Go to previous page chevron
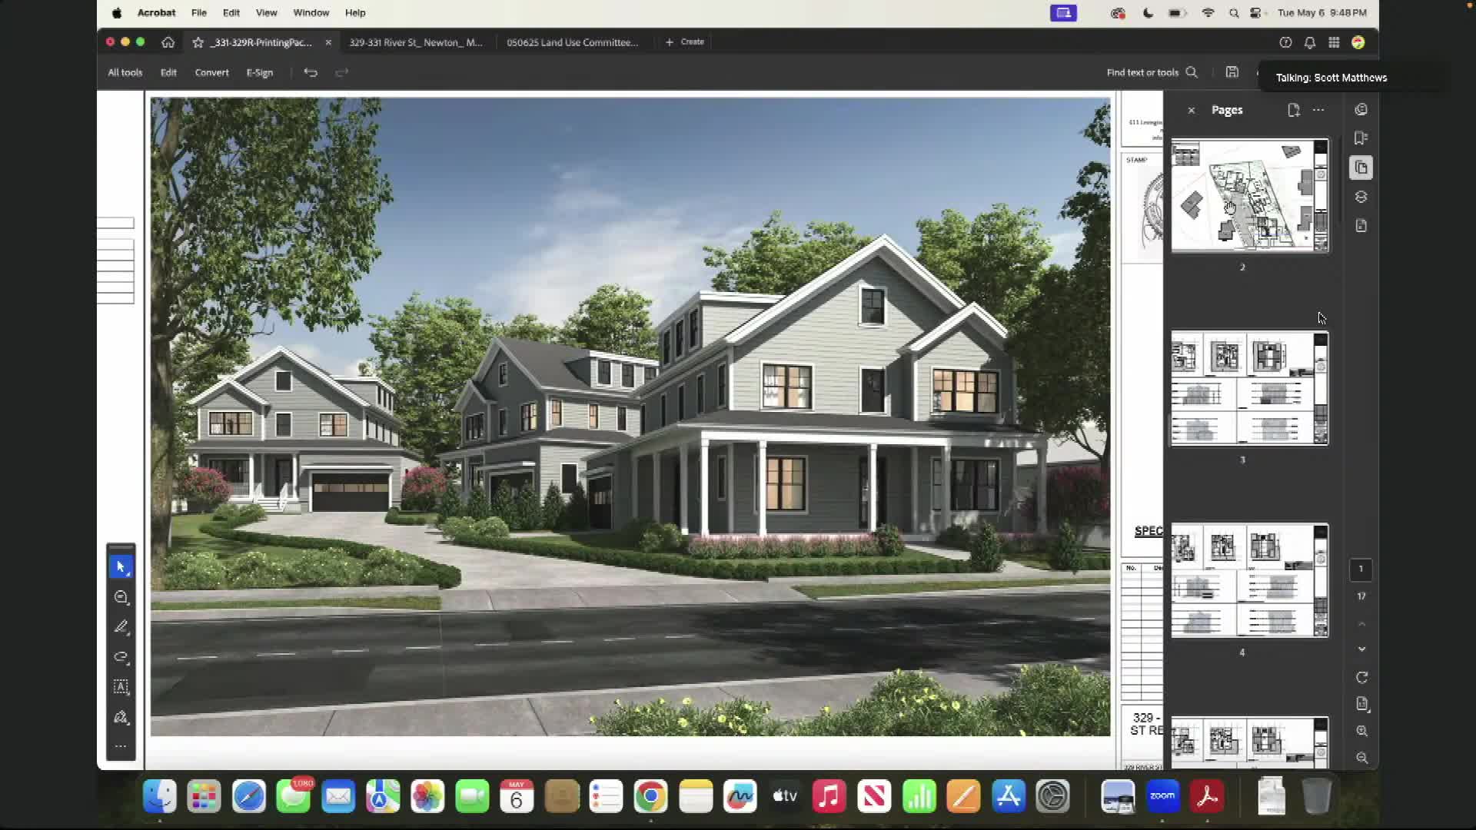Screen dimensions: 1476x830 (1361, 623)
